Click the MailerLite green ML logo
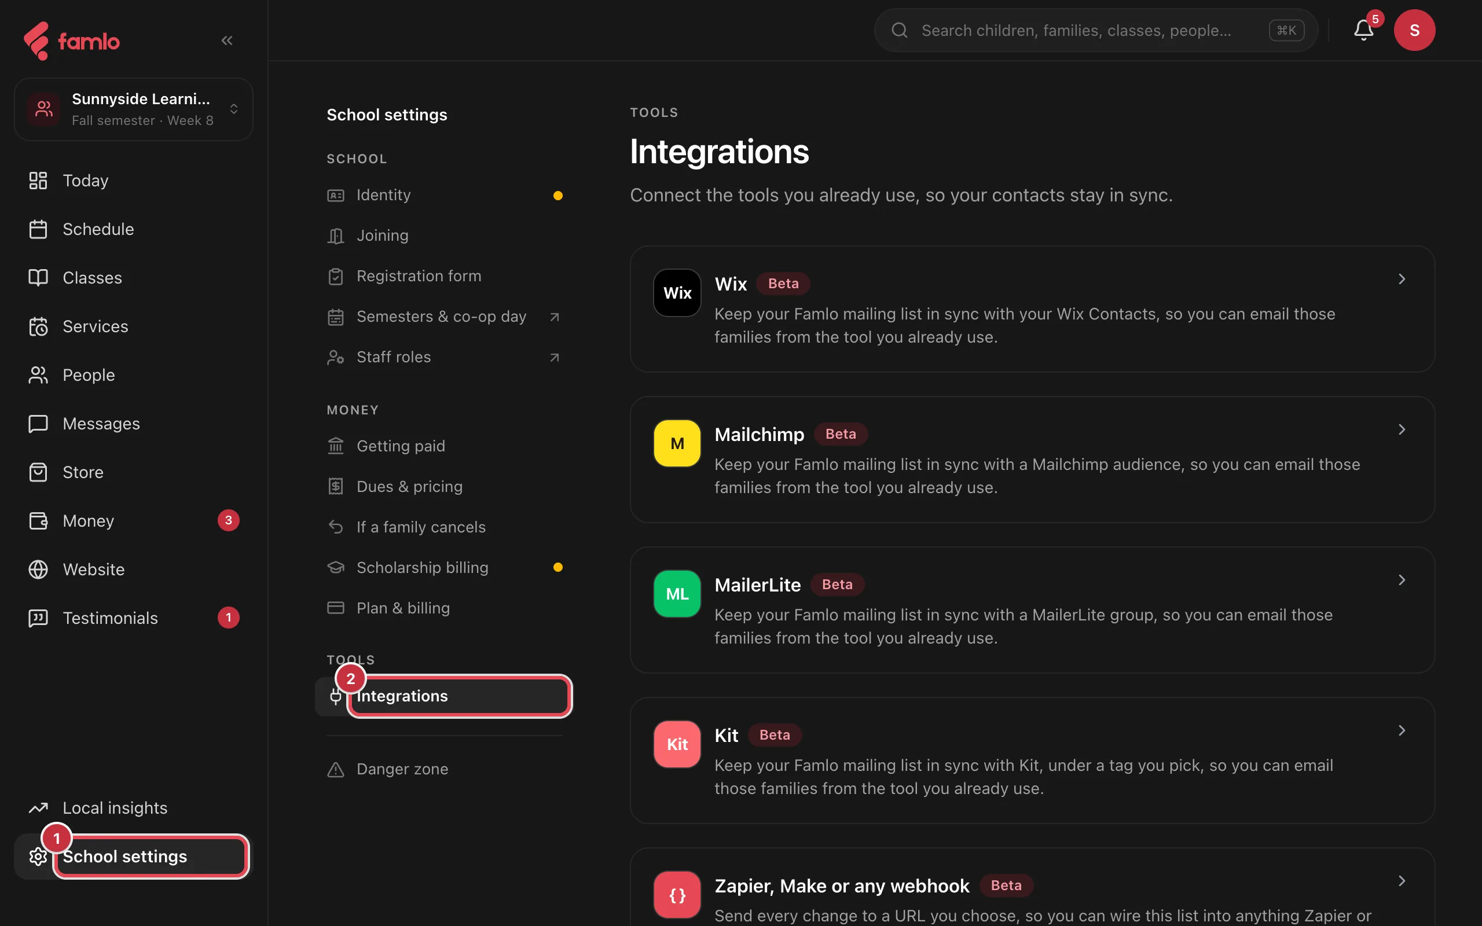 677,593
